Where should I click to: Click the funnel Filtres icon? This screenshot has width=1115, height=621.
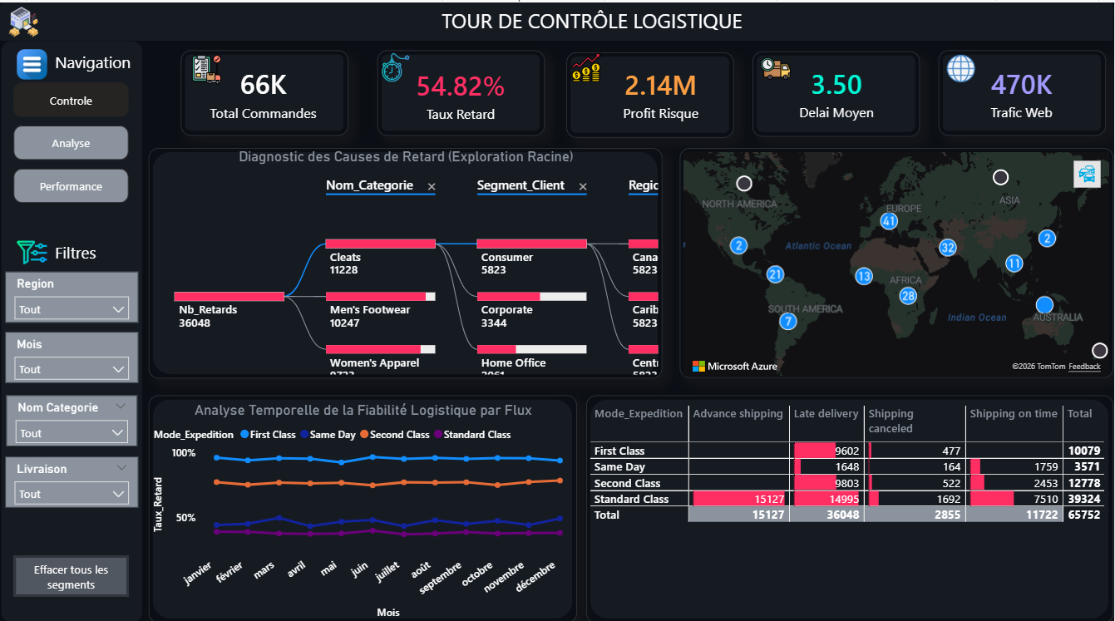32,253
